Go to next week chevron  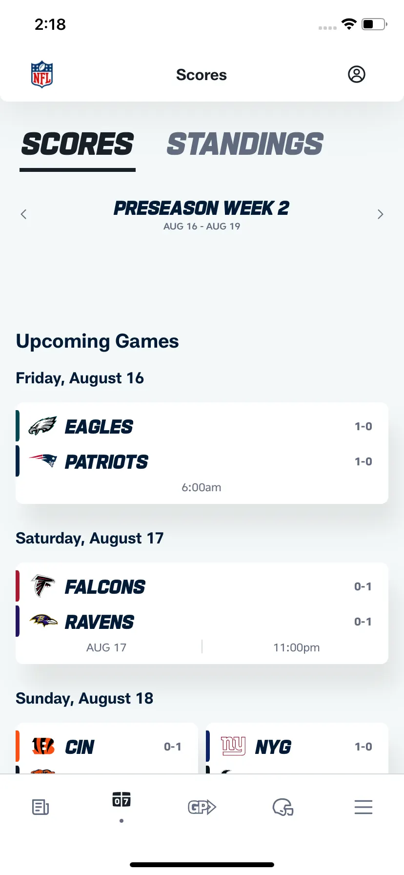click(381, 214)
